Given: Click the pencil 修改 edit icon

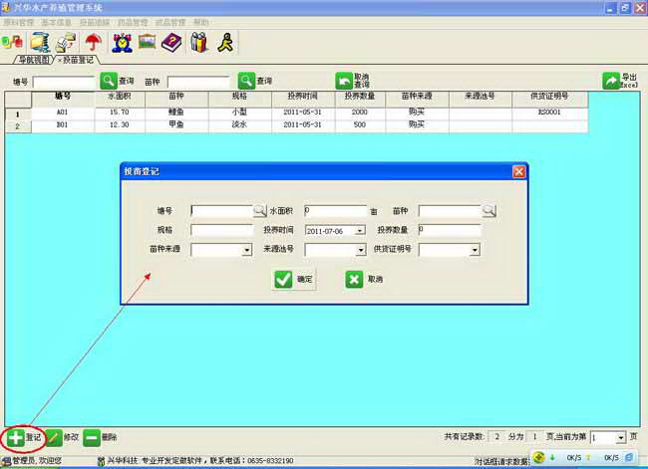Looking at the screenshot, I should click(54, 437).
